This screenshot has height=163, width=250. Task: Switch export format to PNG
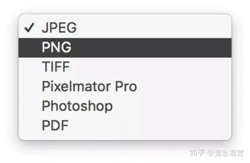(x=125, y=48)
